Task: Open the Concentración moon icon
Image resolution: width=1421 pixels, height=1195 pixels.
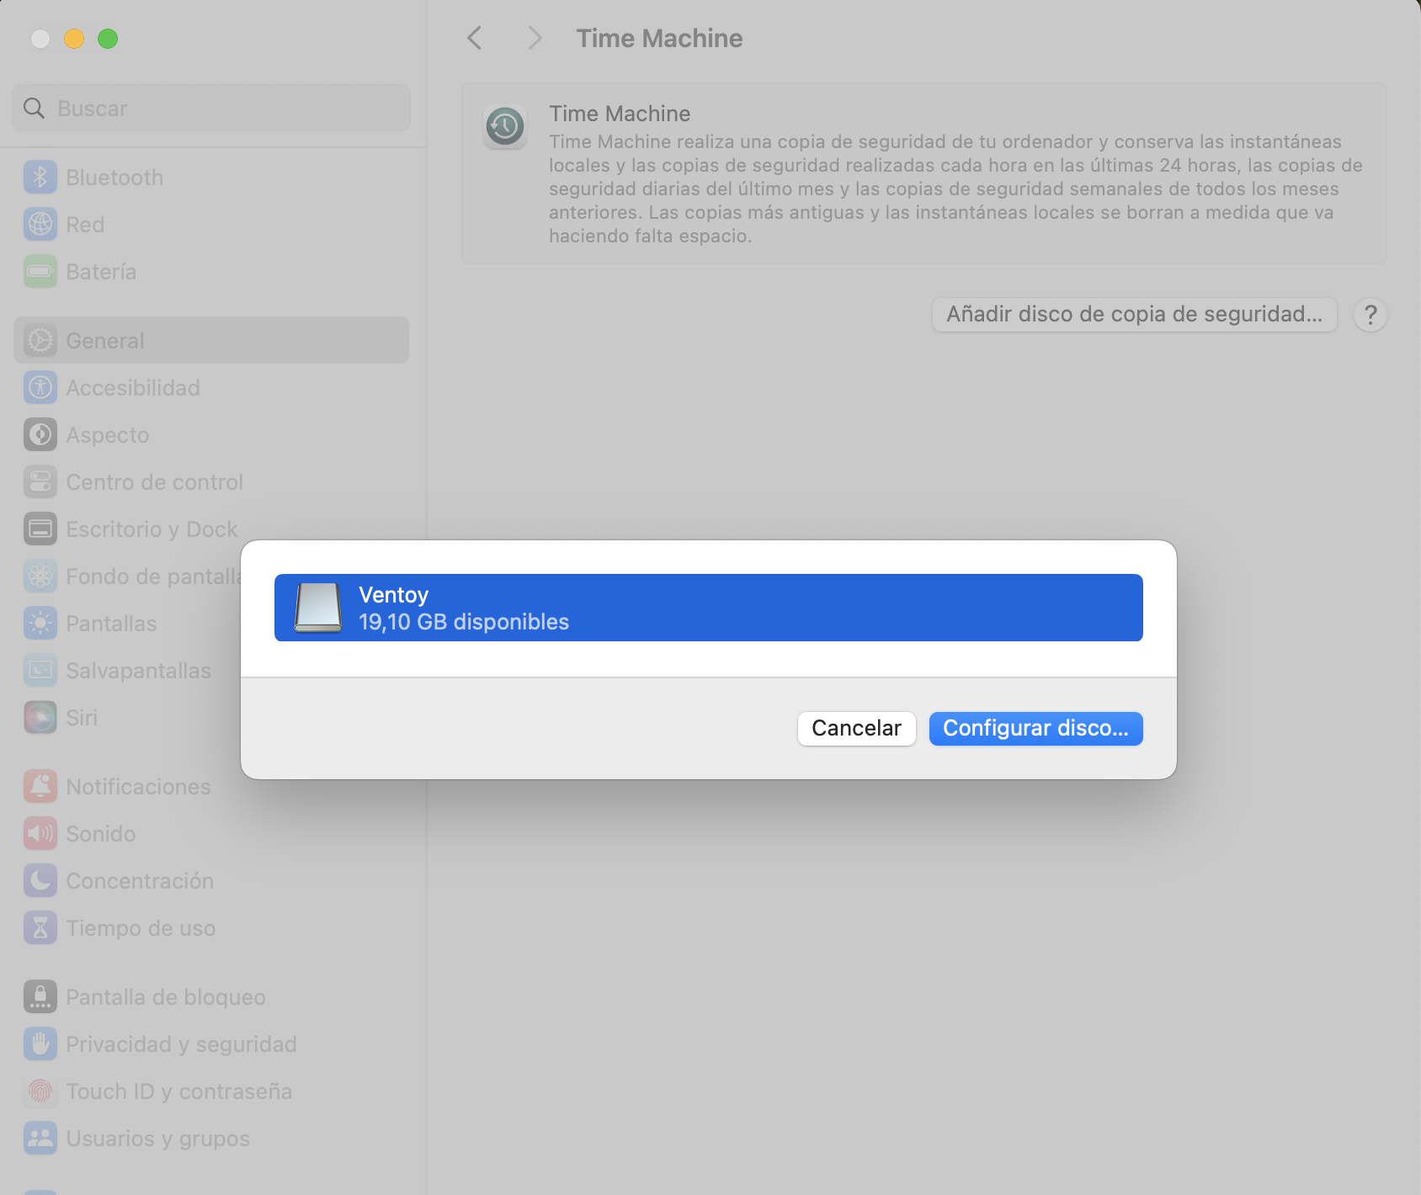Action: click(40, 881)
